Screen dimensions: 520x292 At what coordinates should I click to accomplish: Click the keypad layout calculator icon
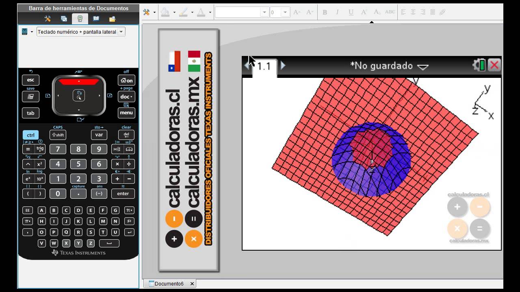[x=25, y=32]
